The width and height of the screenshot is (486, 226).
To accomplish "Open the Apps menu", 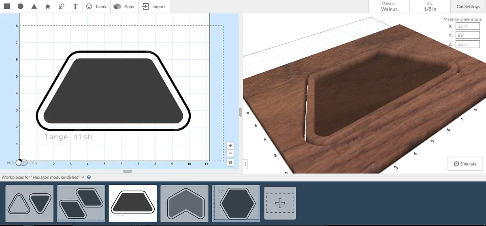I will (124, 6).
